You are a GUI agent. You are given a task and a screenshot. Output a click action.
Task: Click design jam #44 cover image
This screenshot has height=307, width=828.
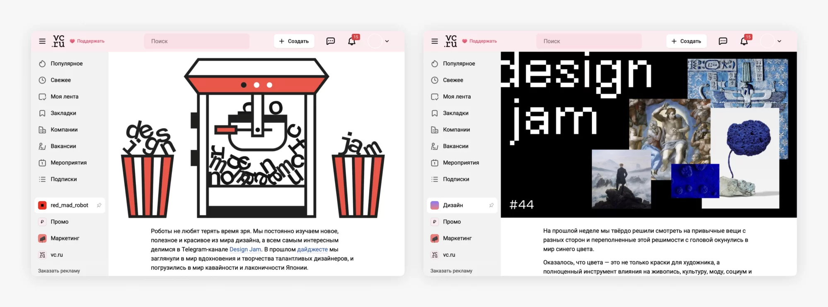click(x=649, y=134)
